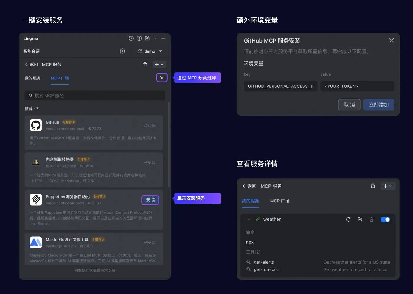Image resolution: width=413 pixels, height=294 pixels.
Task: Click the view count 7873 on GitHub card
Action: point(95,129)
